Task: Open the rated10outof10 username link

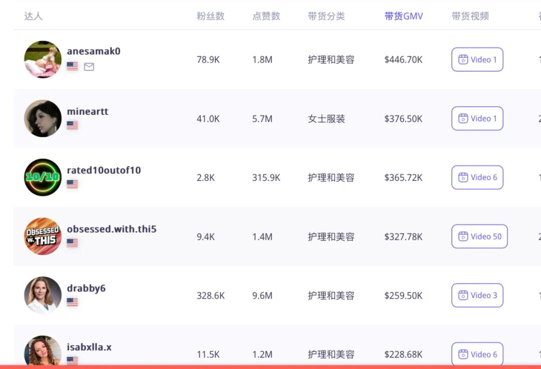Action: [x=104, y=170]
